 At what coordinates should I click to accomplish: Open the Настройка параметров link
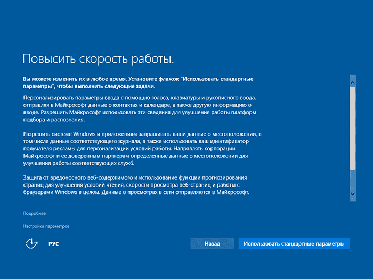point(46,226)
